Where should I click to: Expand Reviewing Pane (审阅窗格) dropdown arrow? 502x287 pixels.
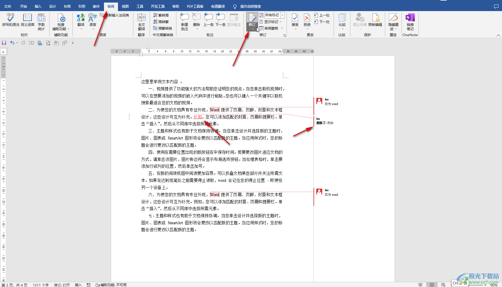coord(282,28)
